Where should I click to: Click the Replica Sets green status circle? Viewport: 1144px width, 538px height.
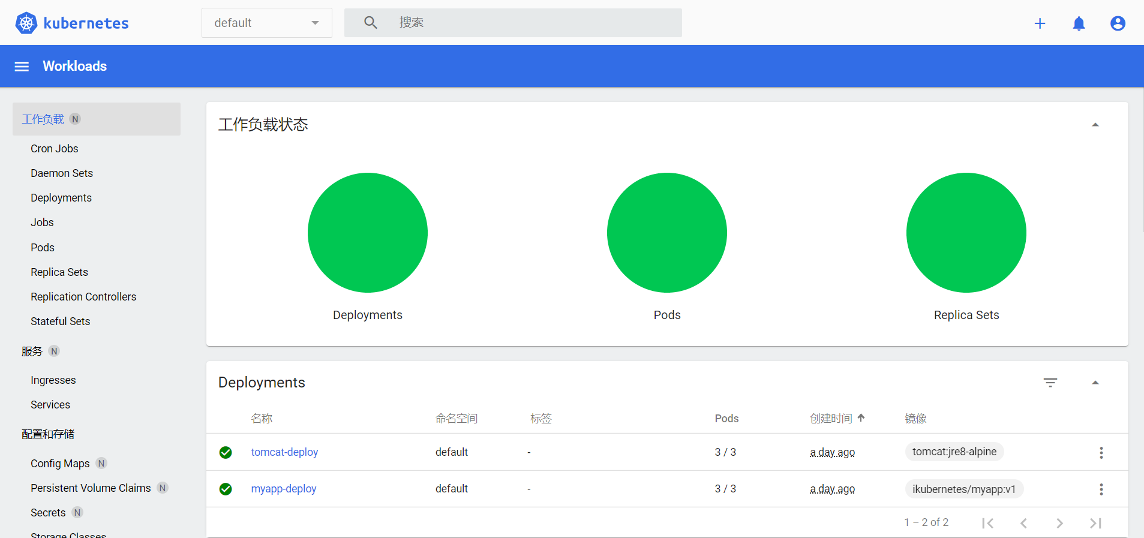coord(966,233)
